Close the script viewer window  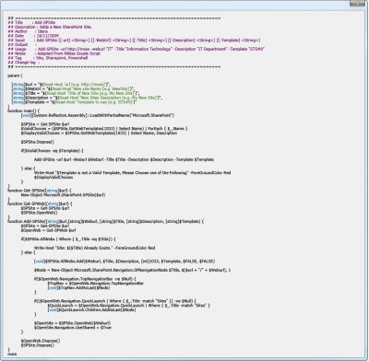[358, 3]
